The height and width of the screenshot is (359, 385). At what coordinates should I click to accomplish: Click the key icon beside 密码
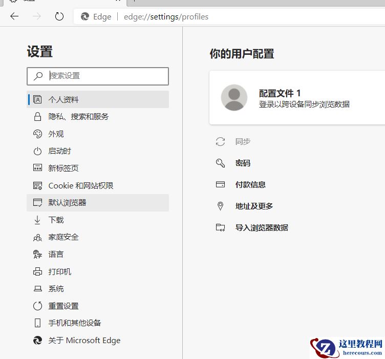220,163
